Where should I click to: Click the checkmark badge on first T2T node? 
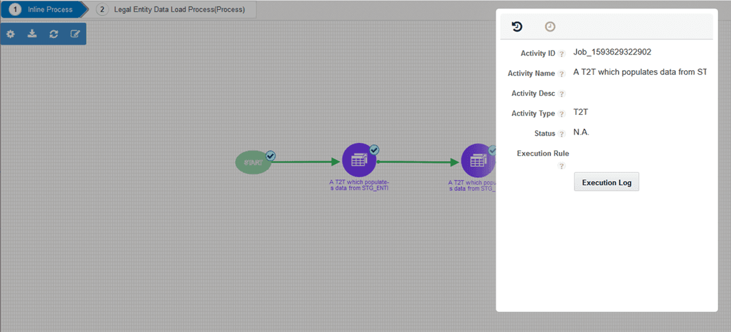point(374,150)
